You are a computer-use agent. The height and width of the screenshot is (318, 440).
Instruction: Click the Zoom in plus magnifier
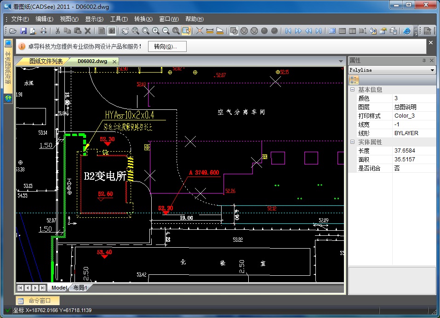point(156,31)
